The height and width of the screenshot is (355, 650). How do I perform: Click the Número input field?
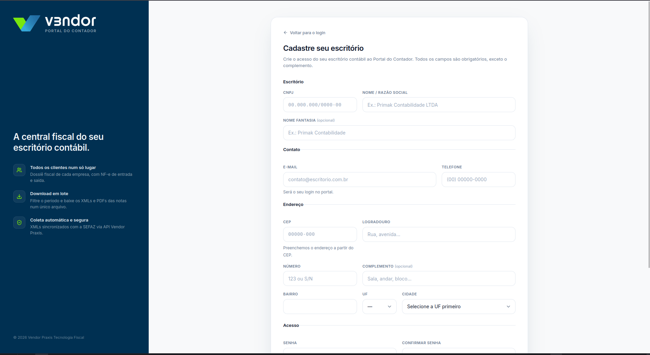pyautogui.click(x=320, y=278)
